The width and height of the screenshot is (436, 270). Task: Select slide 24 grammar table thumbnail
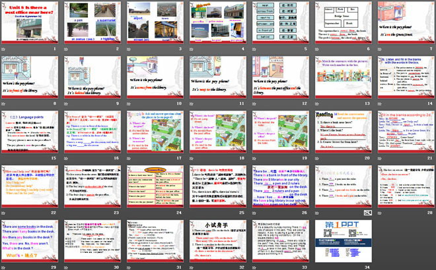(x=155, y=186)
